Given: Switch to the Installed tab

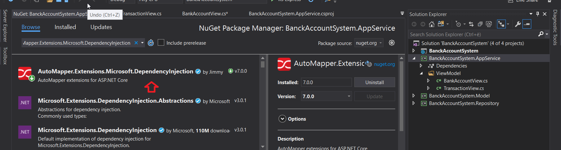Looking at the screenshot, I should point(65,27).
